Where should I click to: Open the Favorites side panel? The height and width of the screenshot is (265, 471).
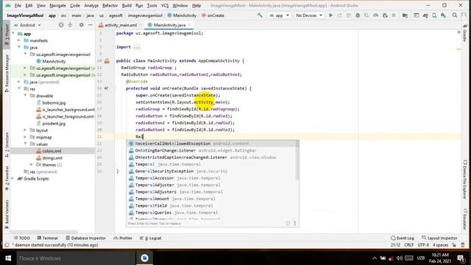[x=7, y=178]
